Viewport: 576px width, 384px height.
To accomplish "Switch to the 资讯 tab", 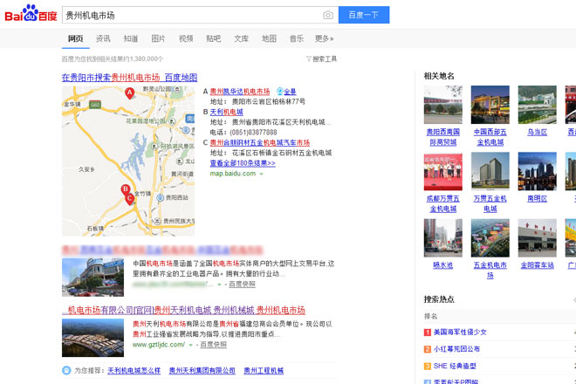I will tap(103, 38).
